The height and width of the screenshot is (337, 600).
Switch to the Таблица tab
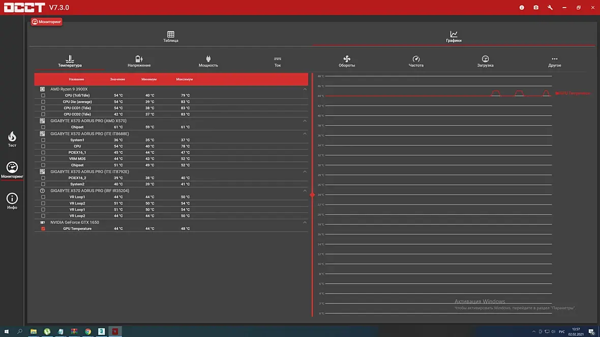tap(171, 37)
